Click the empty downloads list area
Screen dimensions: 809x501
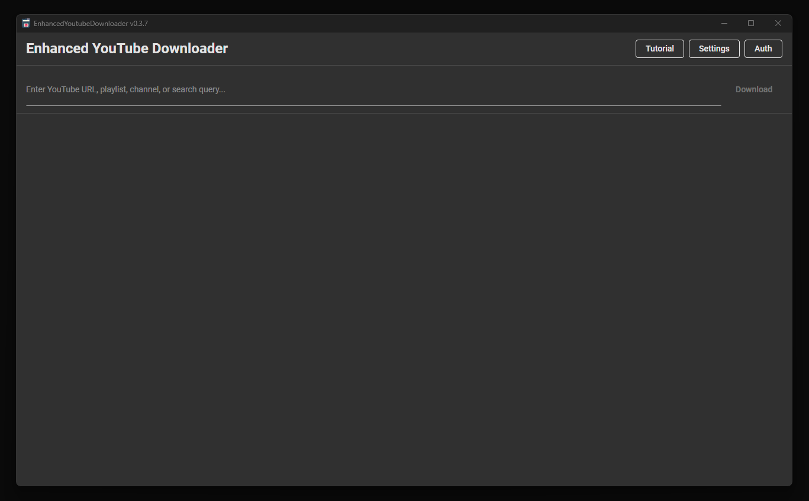[x=404, y=296]
